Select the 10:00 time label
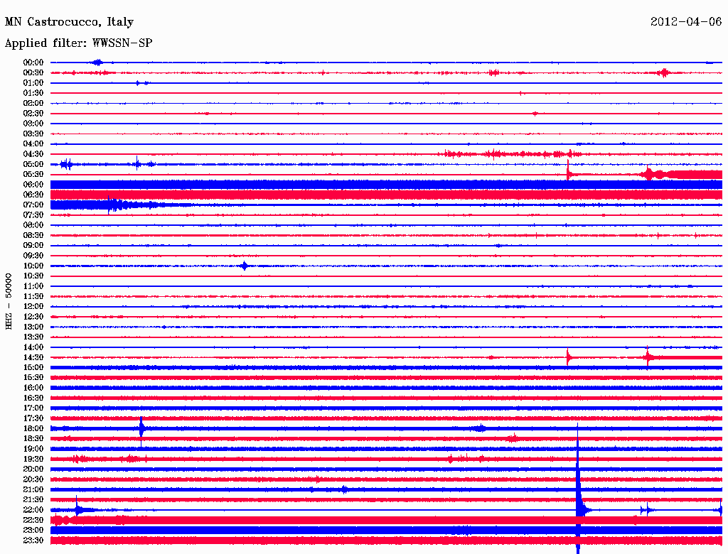The height and width of the screenshot is (554, 728). (33, 266)
